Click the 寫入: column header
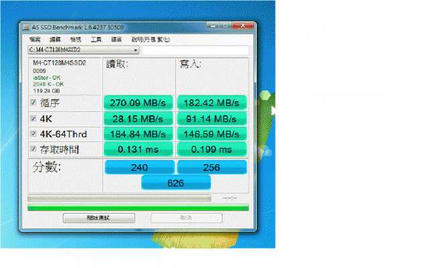Image resolution: width=428 pixels, height=268 pixels. point(191,64)
